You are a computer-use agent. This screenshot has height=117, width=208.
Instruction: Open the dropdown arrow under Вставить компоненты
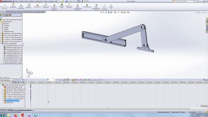(13, 10)
